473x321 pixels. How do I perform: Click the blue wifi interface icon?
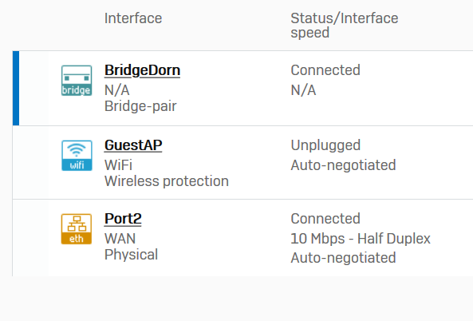pyautogui.click(x=77, y=156)
